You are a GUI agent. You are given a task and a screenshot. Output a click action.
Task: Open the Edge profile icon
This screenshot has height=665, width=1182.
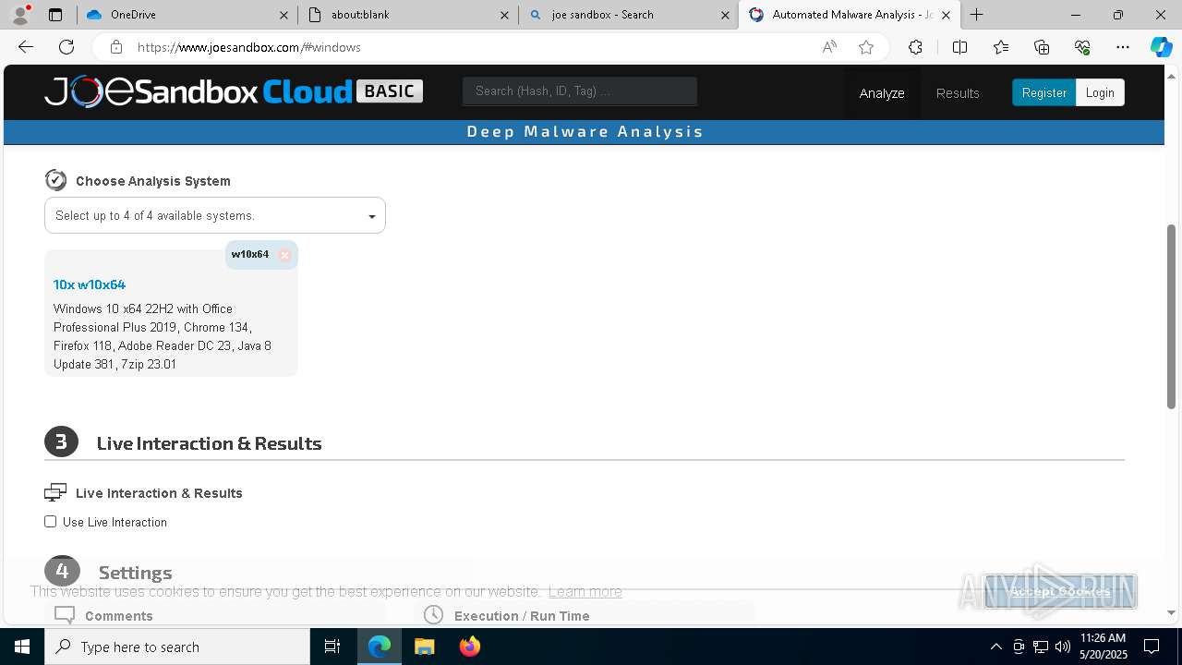20,15
